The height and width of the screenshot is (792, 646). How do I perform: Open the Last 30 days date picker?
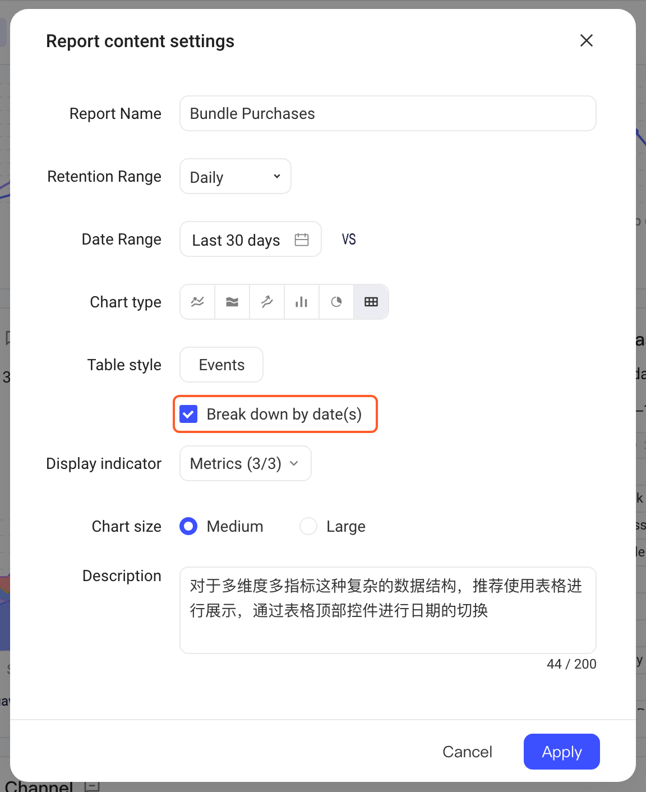point(251,239)
